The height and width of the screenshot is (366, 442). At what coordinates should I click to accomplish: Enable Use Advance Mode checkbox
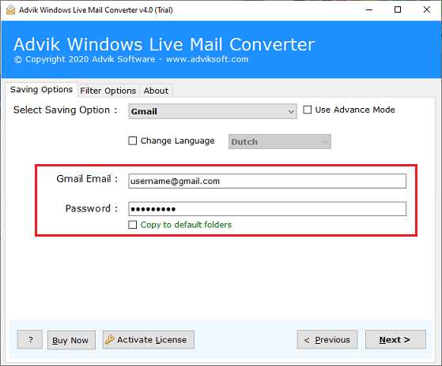pyautogui.click(x=308, y=110)
